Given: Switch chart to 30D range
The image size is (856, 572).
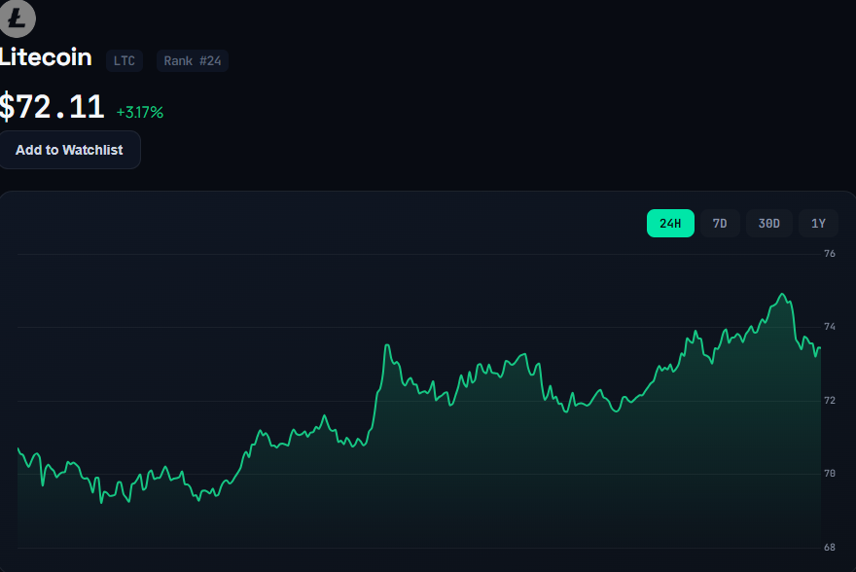Looking at the screenshot, I should [x=768, y=223].
